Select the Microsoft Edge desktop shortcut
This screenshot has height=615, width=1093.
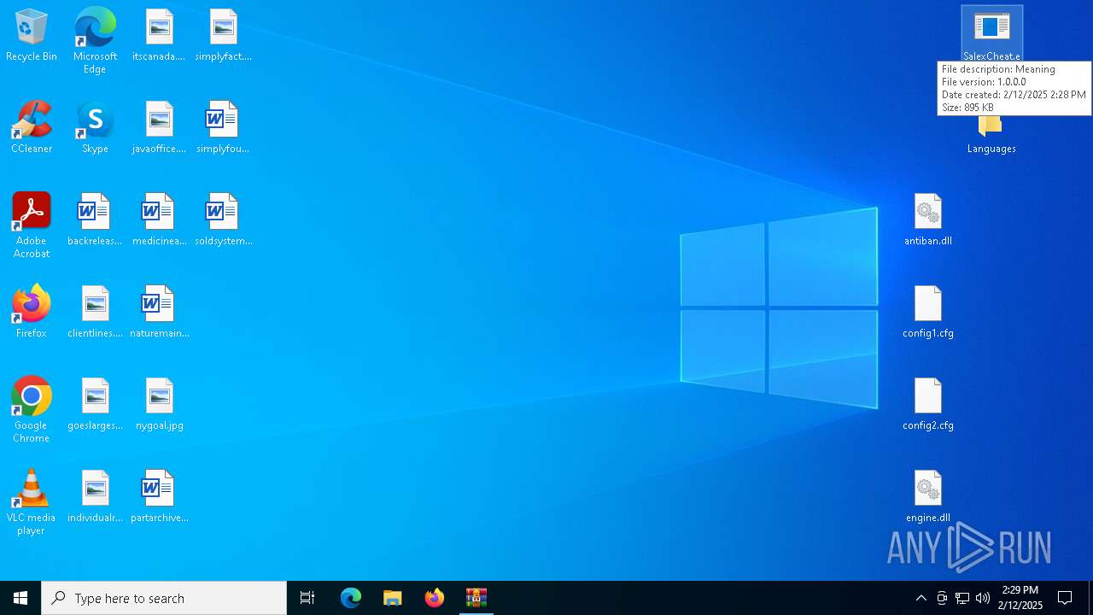95,41
